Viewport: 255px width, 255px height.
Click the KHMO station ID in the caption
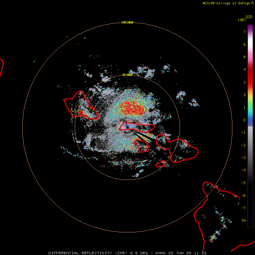point(161,253)
